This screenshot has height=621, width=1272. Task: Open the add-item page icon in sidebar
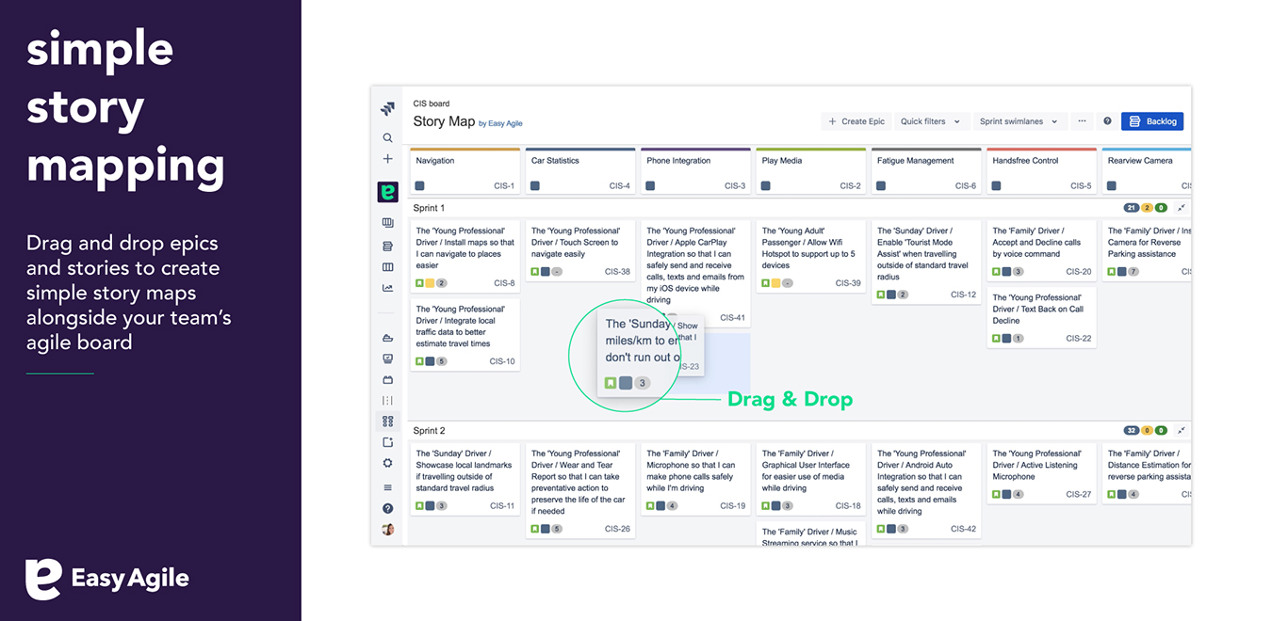click(x=387, y=442)
